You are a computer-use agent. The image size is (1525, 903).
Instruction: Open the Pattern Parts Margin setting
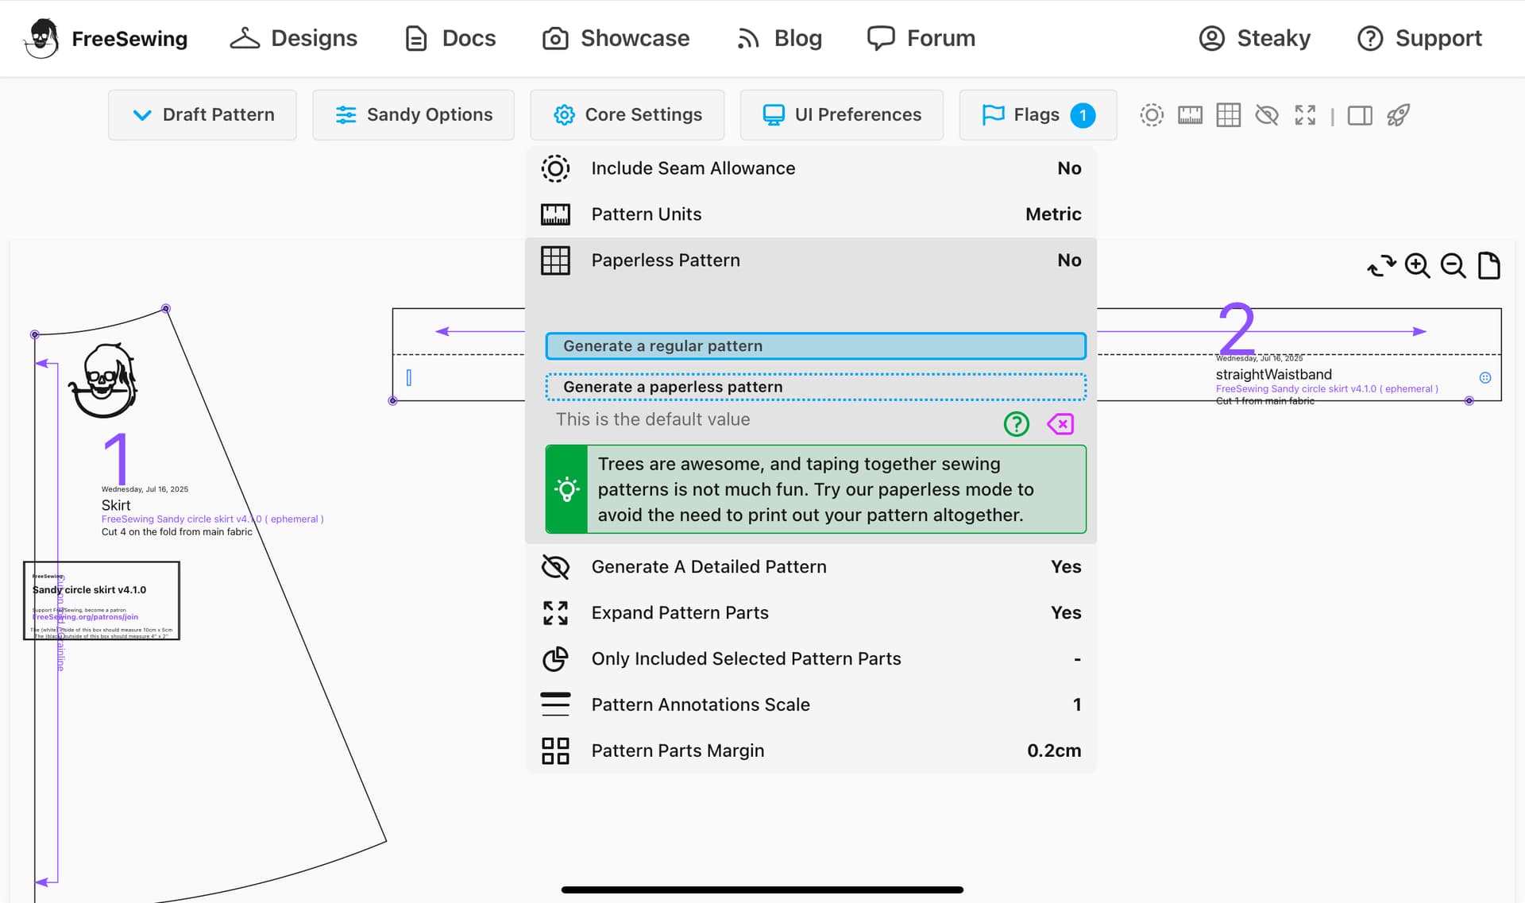(810, 751)
